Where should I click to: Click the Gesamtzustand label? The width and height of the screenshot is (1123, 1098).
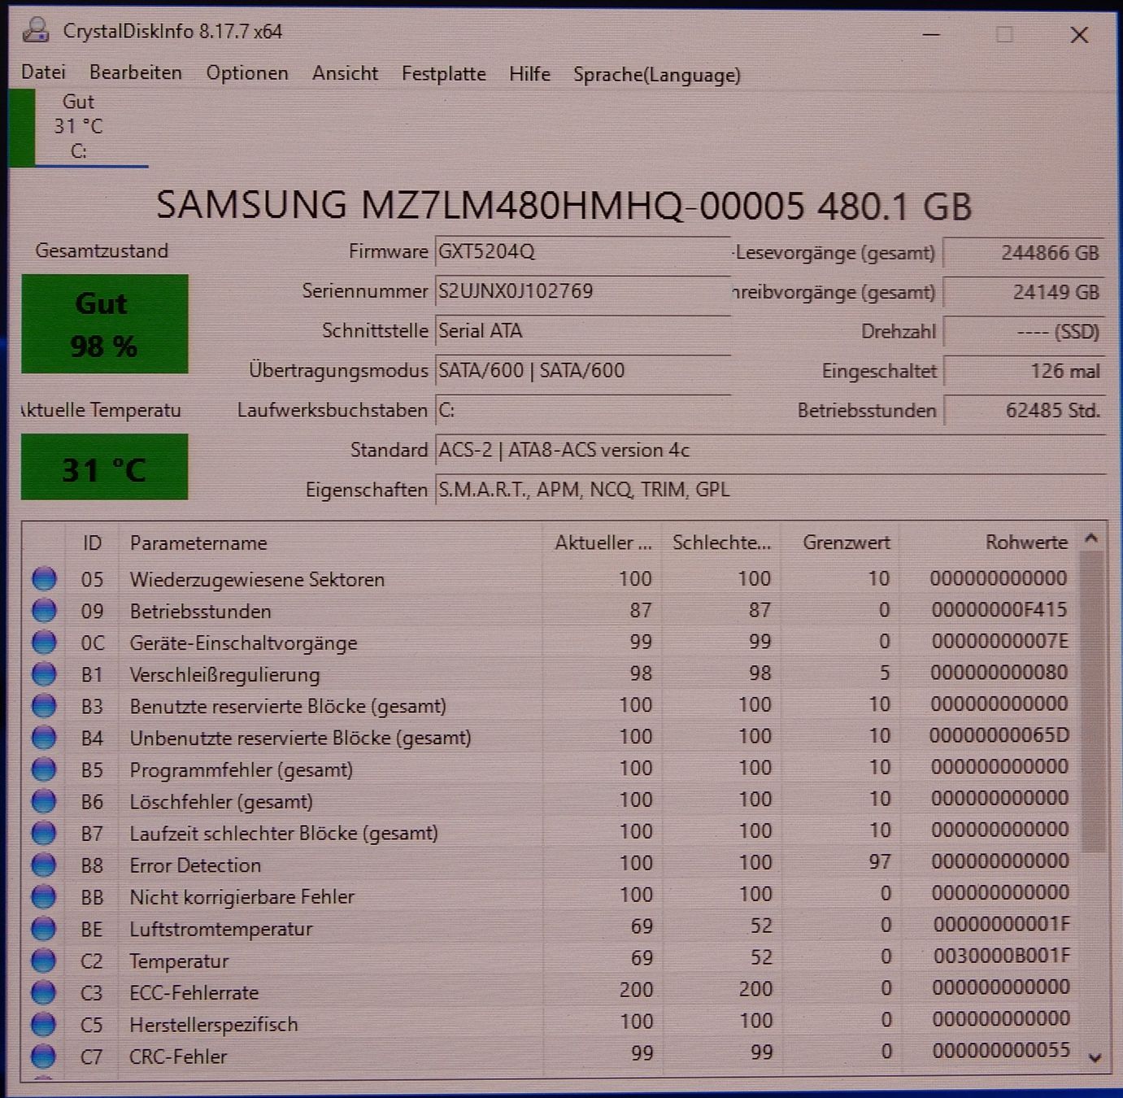coord(102,251)
